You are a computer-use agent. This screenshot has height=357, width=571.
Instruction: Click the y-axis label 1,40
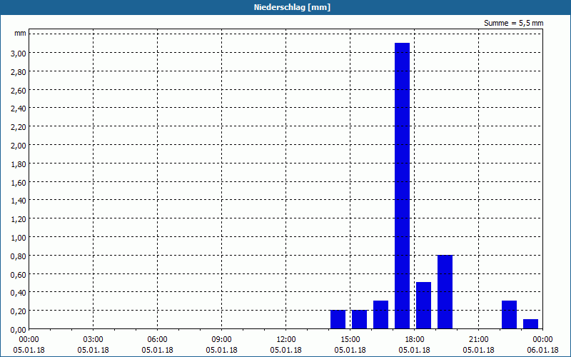click(19, 201)
